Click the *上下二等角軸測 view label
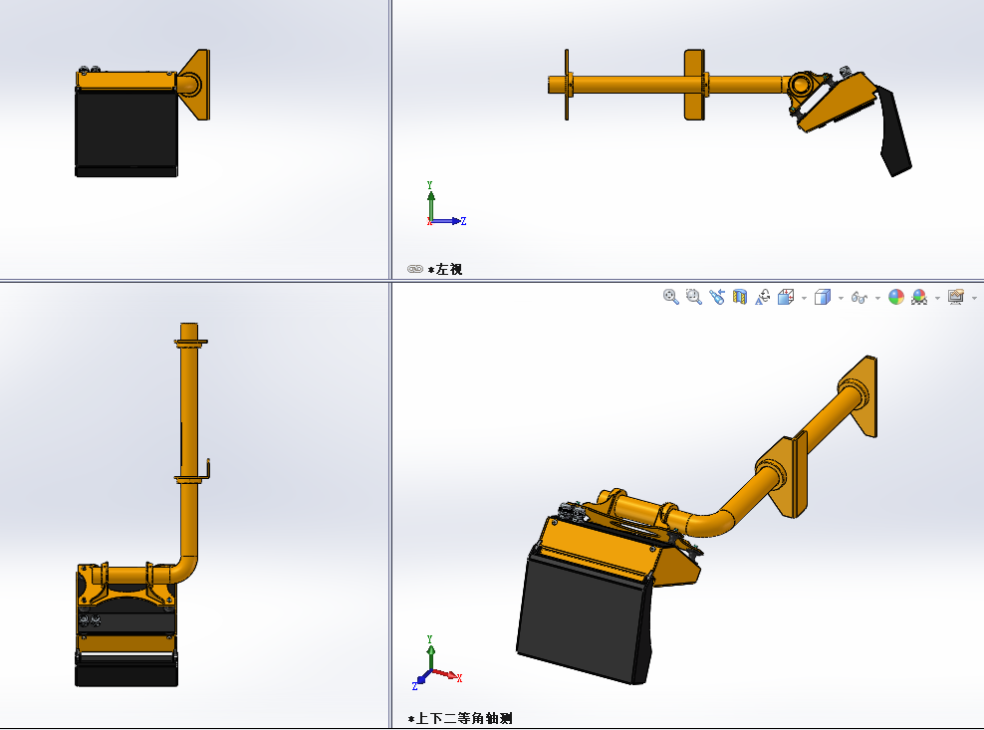Screen dimensions: 984x730 460,719
